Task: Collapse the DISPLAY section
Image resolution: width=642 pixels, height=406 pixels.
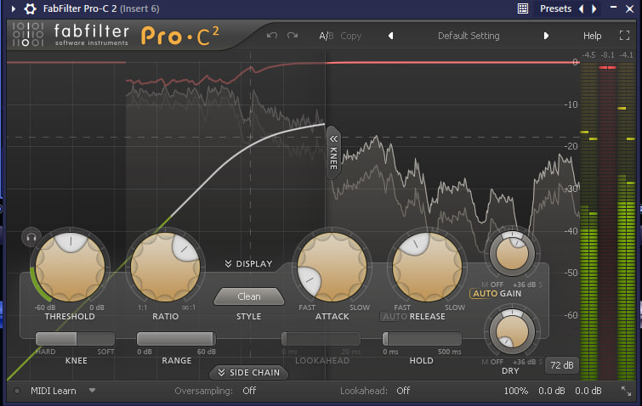Action: [248, 263]
